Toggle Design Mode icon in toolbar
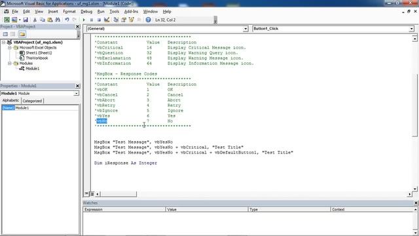419x236 pixels. coord(107,20)
